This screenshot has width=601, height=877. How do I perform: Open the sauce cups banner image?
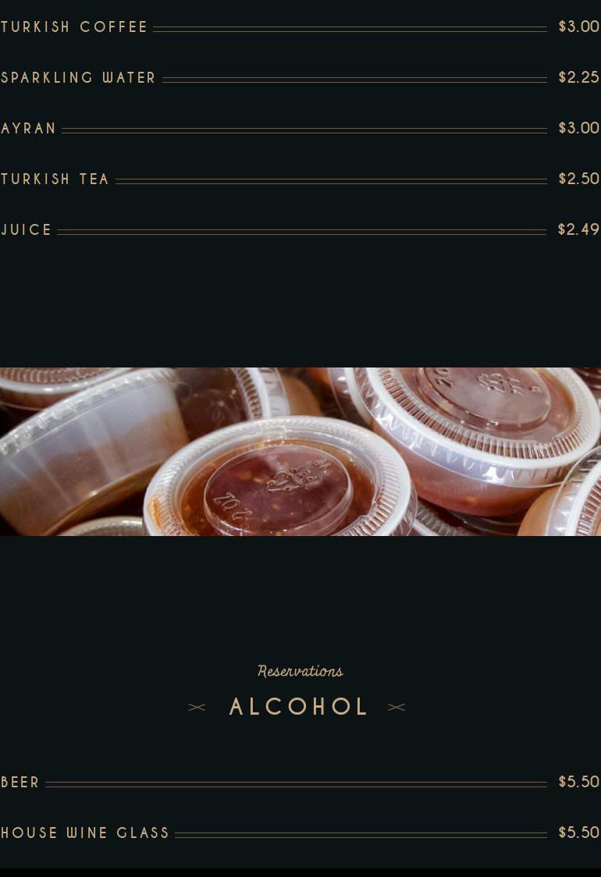[300, 451]
